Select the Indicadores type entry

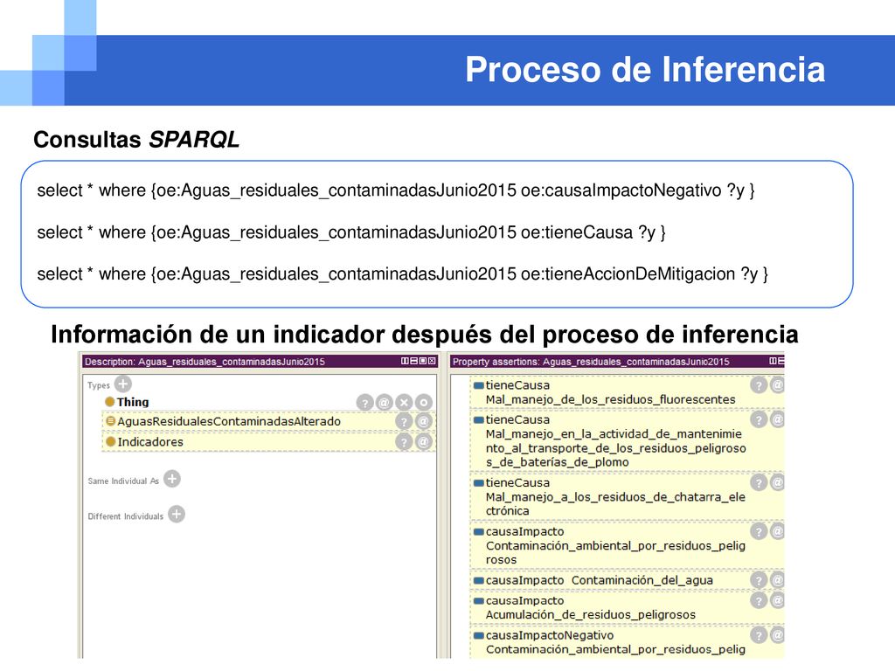[269, 441]
